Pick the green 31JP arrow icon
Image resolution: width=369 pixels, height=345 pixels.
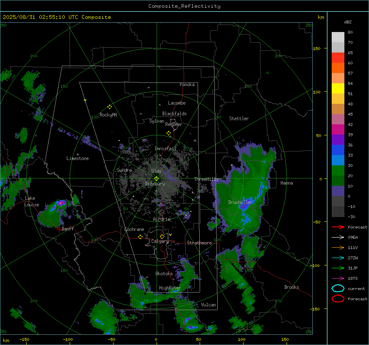(338, 268)
